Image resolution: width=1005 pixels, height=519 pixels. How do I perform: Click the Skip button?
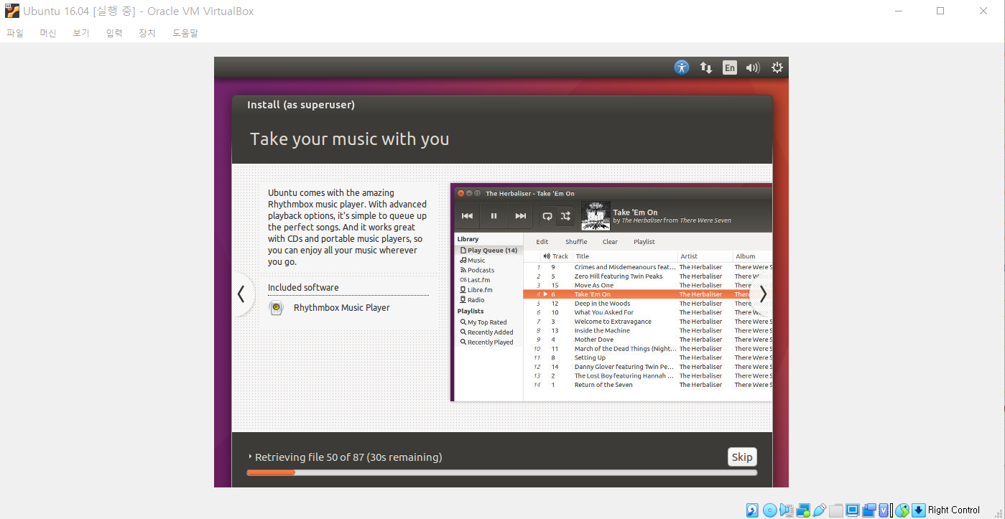[742, 457]
